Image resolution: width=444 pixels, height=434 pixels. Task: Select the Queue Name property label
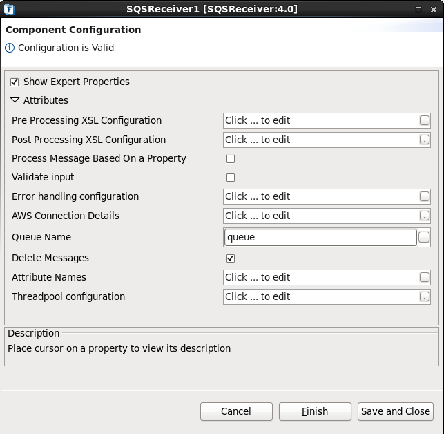[41, 237]
